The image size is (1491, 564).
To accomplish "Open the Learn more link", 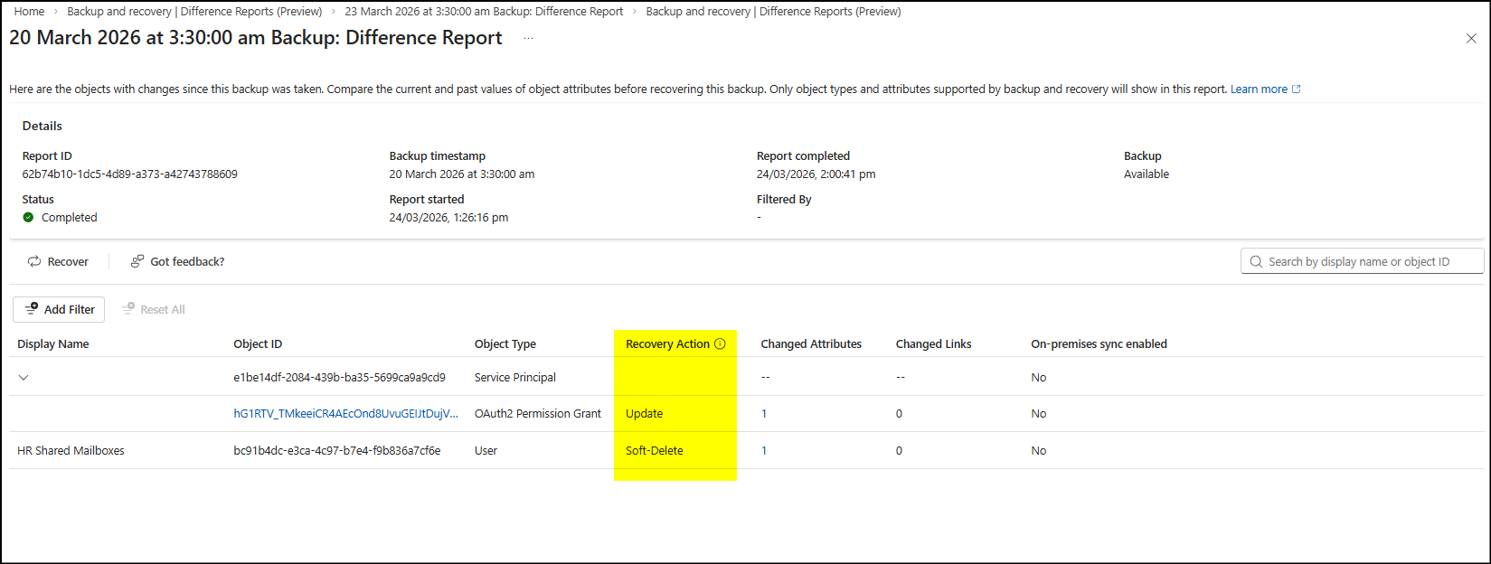I will tap(1265, 89).
